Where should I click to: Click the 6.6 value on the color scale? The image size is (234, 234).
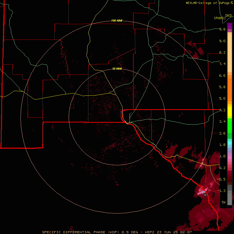coord(222,75)
